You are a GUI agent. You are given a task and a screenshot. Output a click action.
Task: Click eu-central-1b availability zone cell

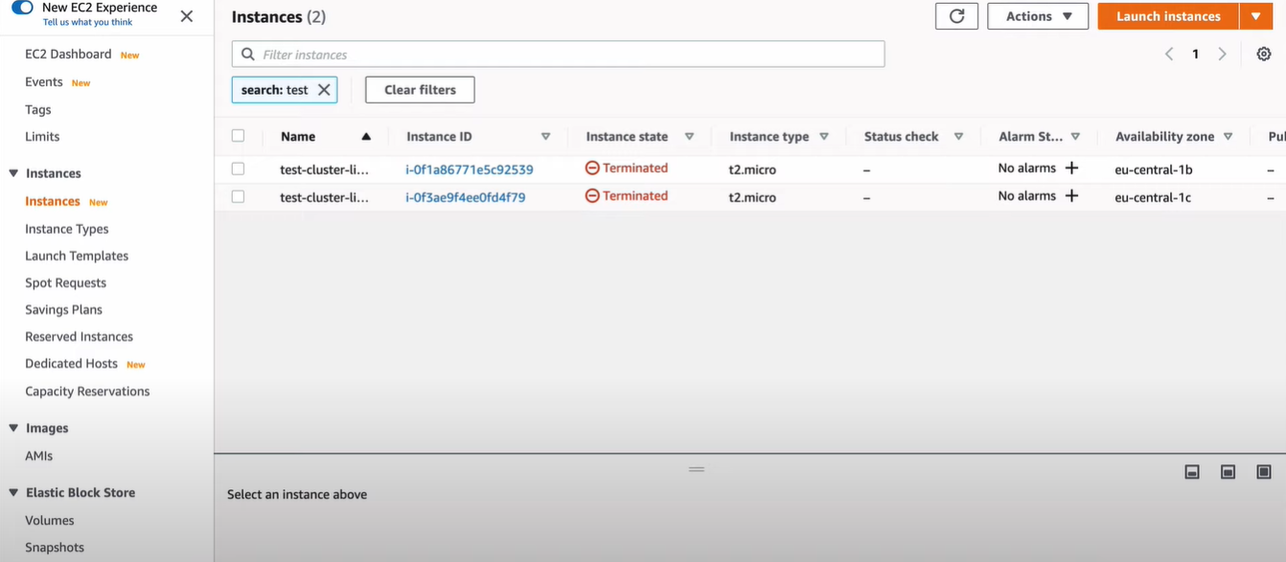[x=1154, y=169]
